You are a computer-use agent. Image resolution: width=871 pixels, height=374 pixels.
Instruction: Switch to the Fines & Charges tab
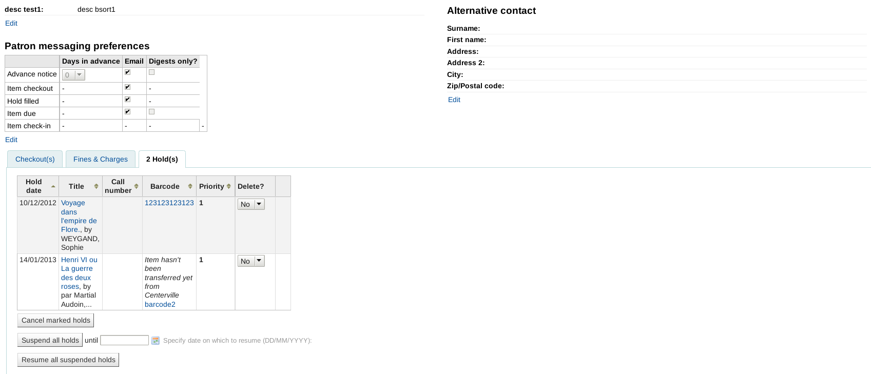pyautogui.click(x=101, y=159)
